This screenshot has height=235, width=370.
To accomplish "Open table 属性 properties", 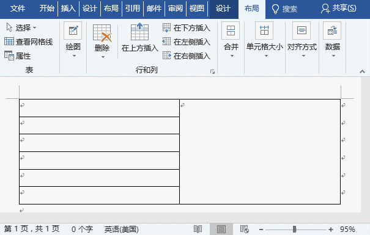I will (18, 56).
